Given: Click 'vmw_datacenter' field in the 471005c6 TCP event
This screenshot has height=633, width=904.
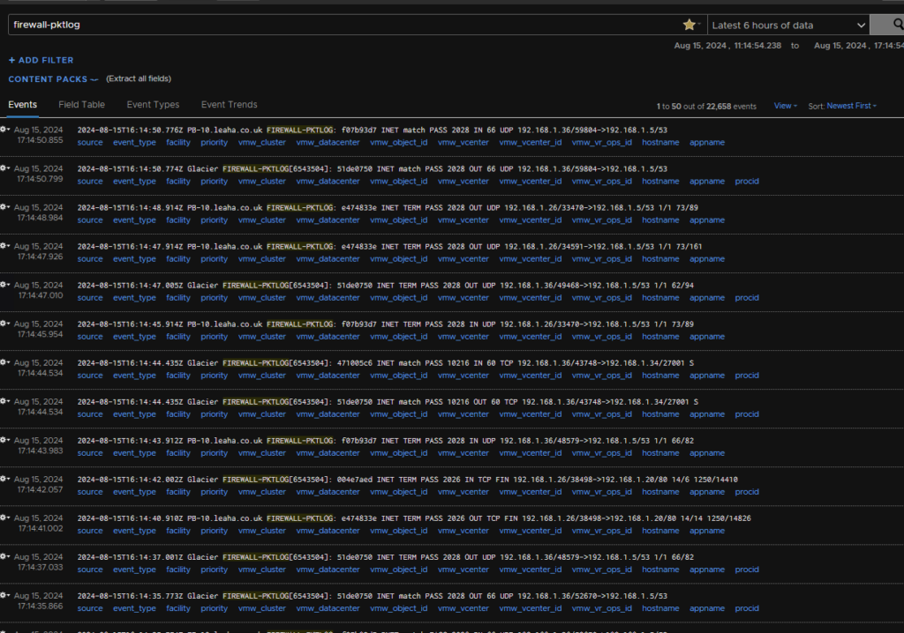Looking at the screenshot, I should (x=328, y=375).
